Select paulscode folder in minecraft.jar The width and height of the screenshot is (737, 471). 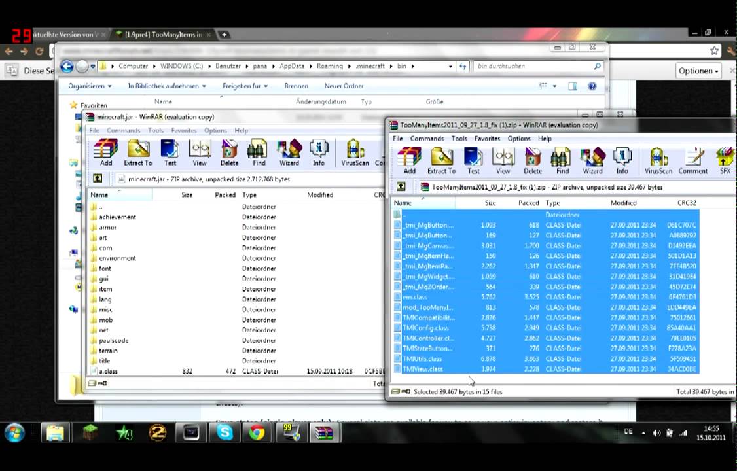click(113, 340)
